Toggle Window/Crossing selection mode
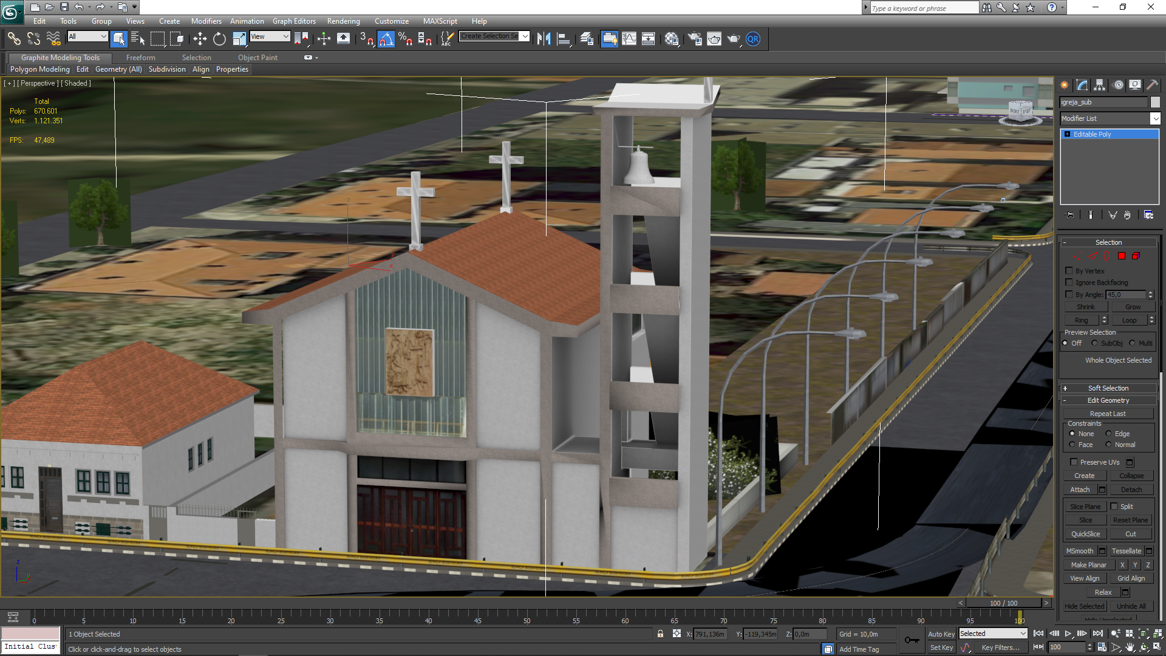The image size is (1166, 656). pyautogui.click(x=177, y=39)
